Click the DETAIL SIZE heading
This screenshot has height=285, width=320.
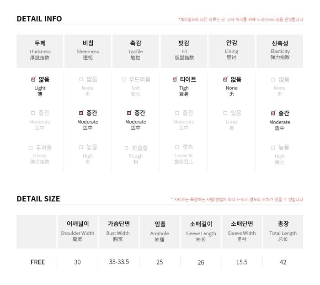[x=38, y=199]
